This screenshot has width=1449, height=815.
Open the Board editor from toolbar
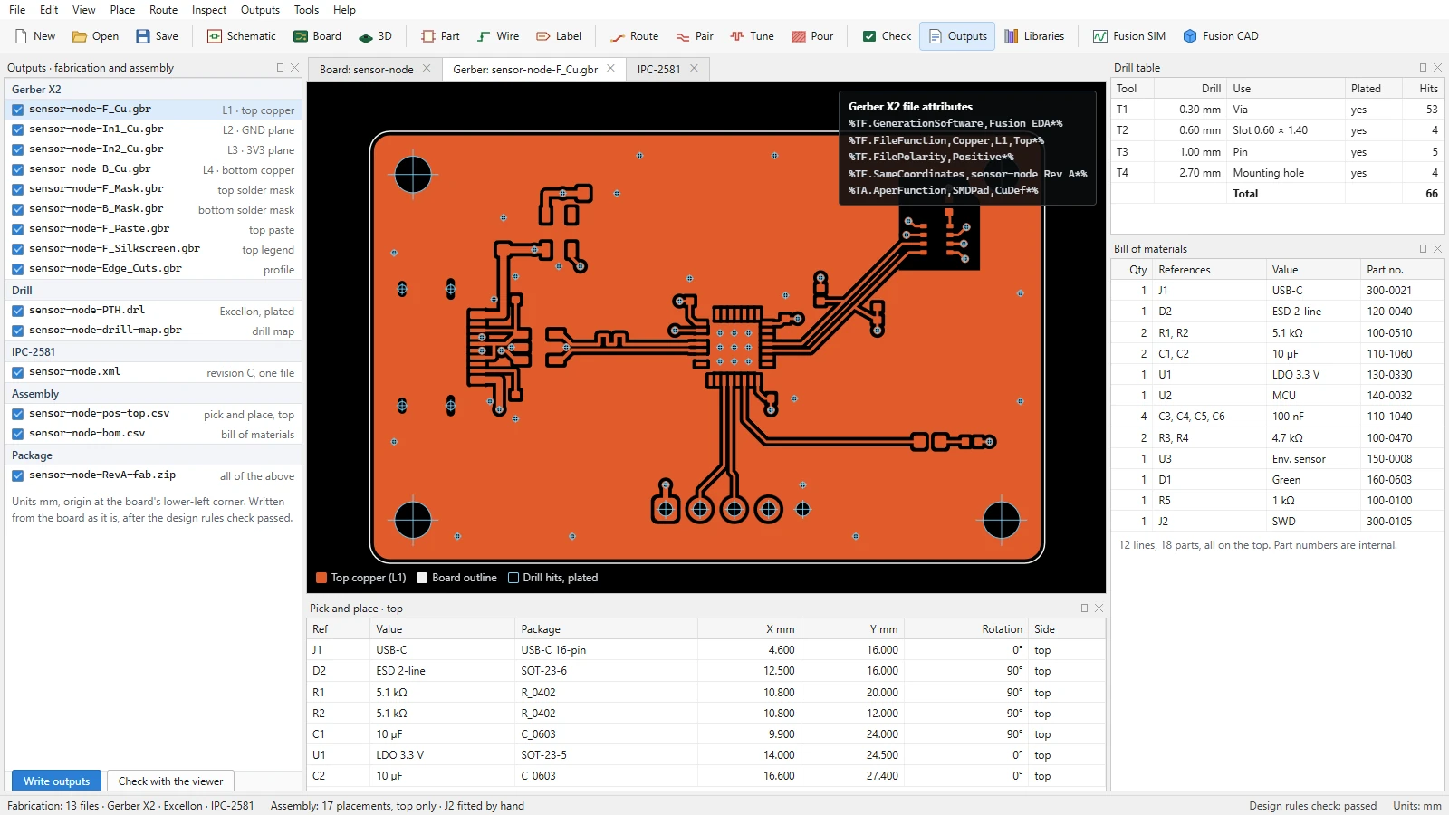(317, 36)
